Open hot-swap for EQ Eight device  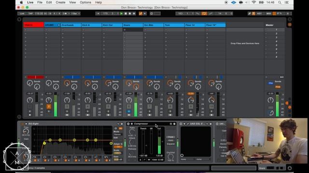118,124
